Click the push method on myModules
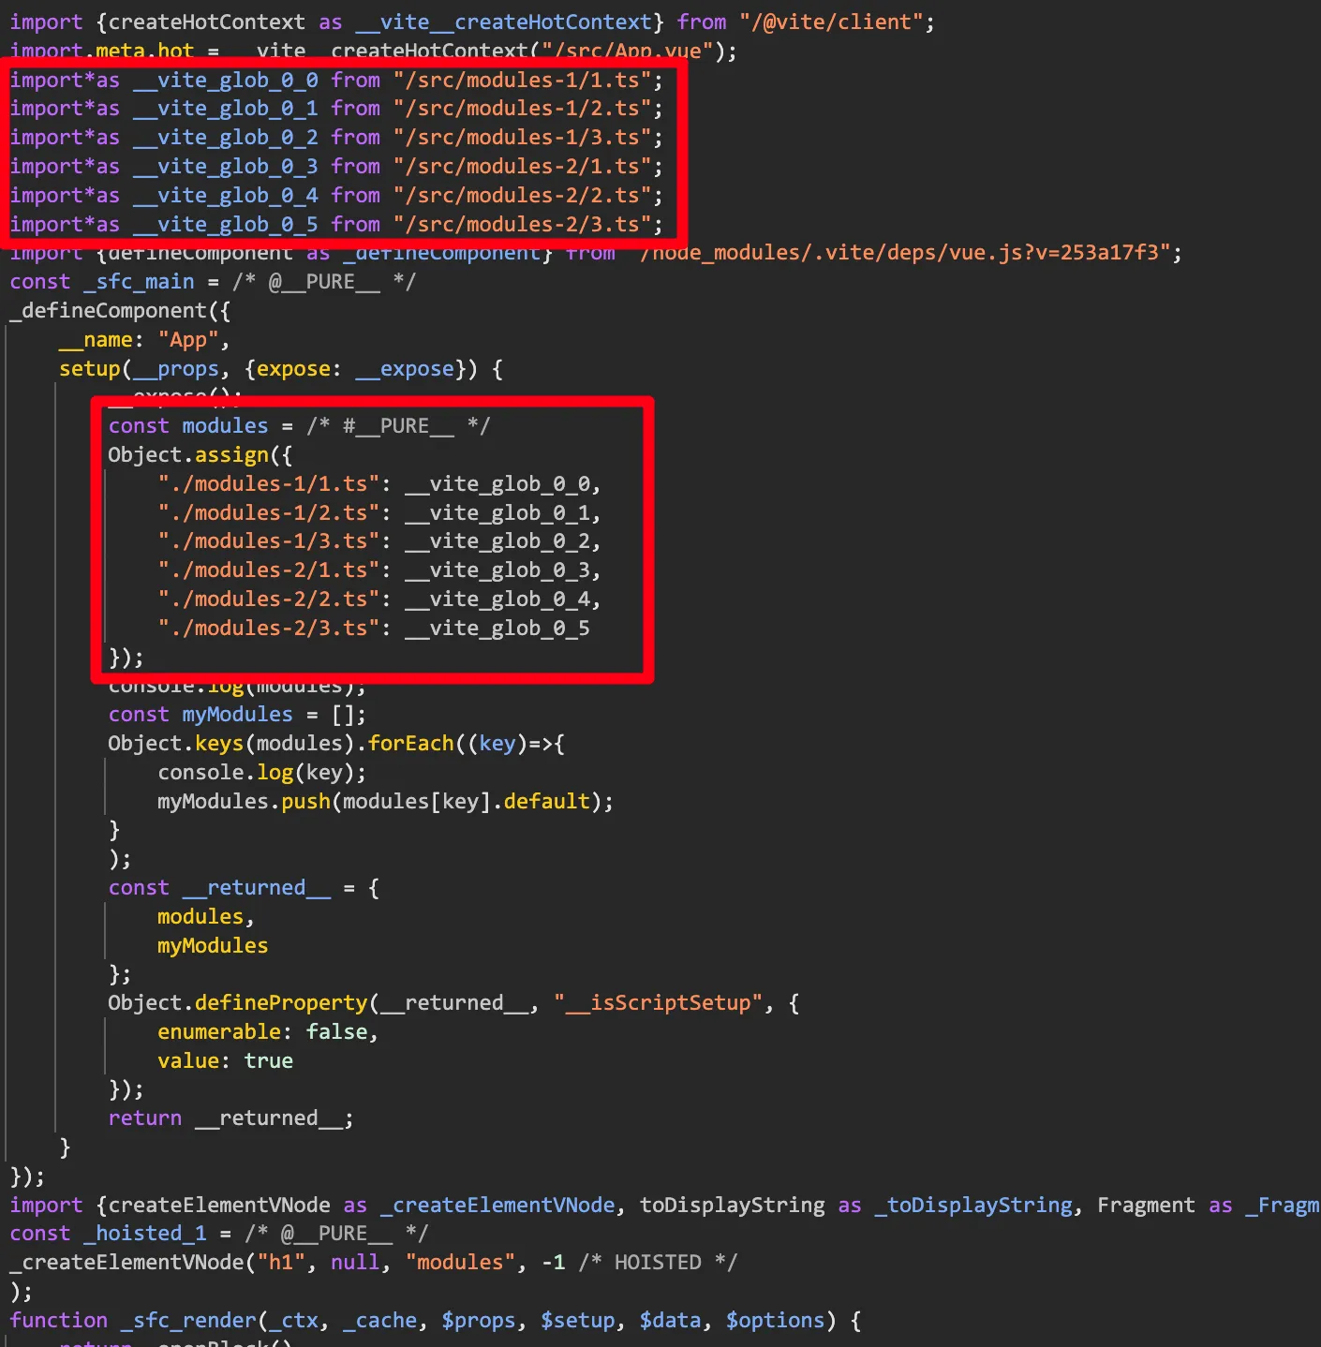Screen dimensions: 1321x1347 point(305,802)
